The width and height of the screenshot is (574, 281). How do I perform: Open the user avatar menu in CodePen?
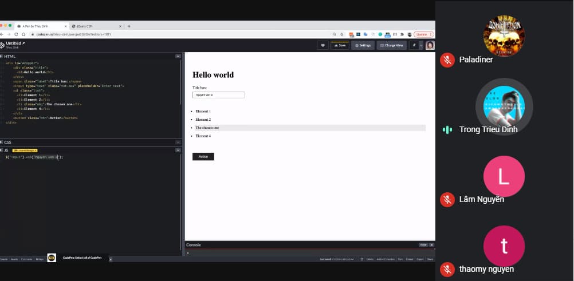tap(430, 45)
